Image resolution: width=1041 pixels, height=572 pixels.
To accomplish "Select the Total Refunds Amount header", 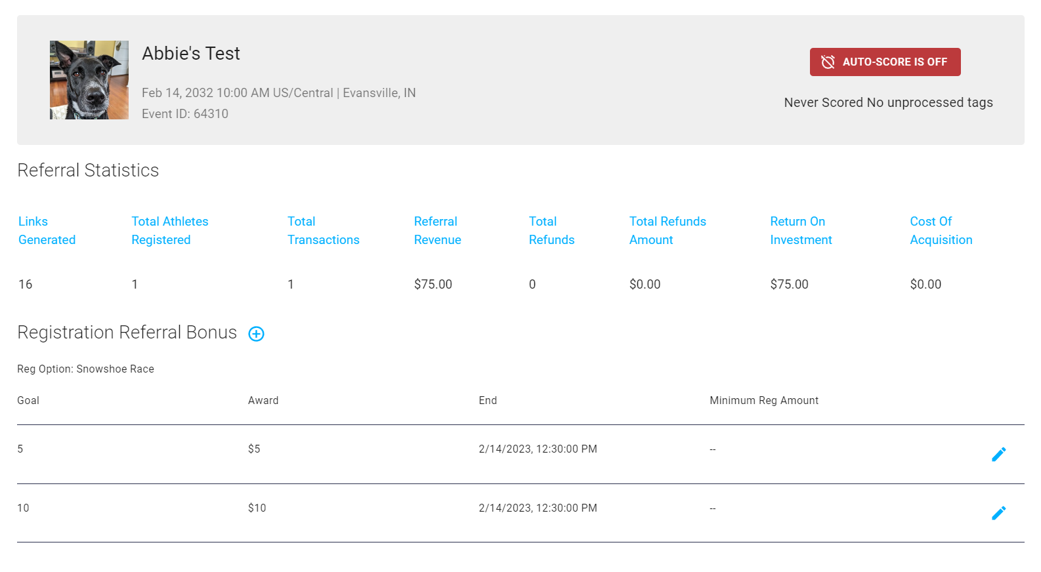I will pos(668,230).
